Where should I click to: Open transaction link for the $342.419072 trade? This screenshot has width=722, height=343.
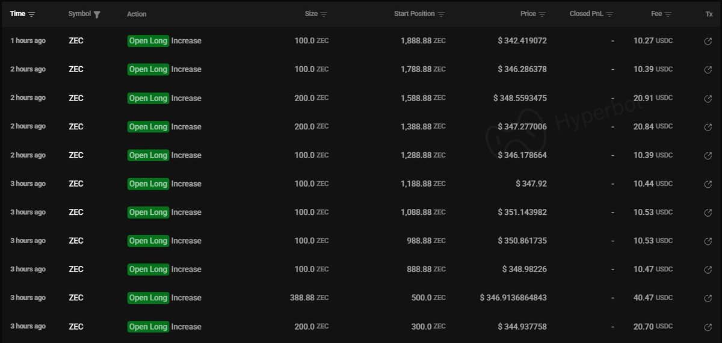point(708,41)
